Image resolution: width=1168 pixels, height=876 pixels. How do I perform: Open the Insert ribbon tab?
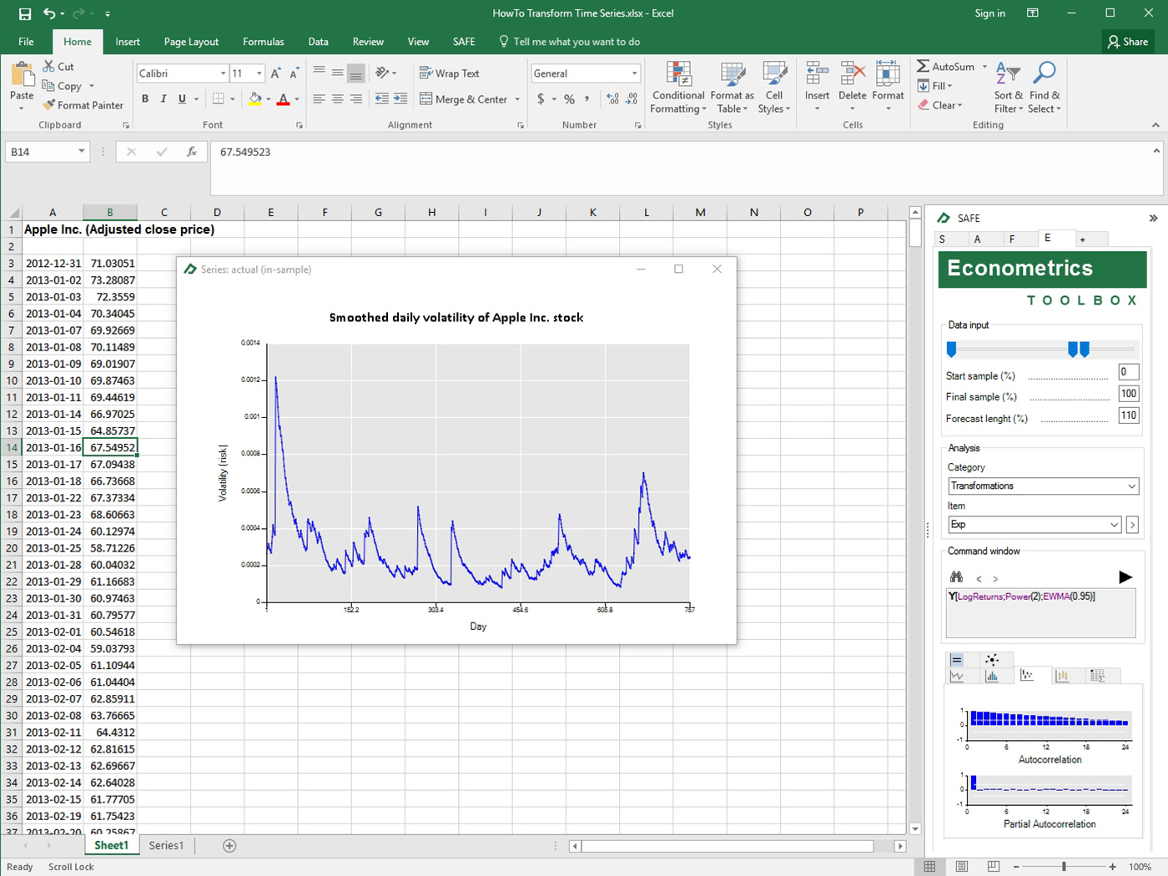point(128,42)
